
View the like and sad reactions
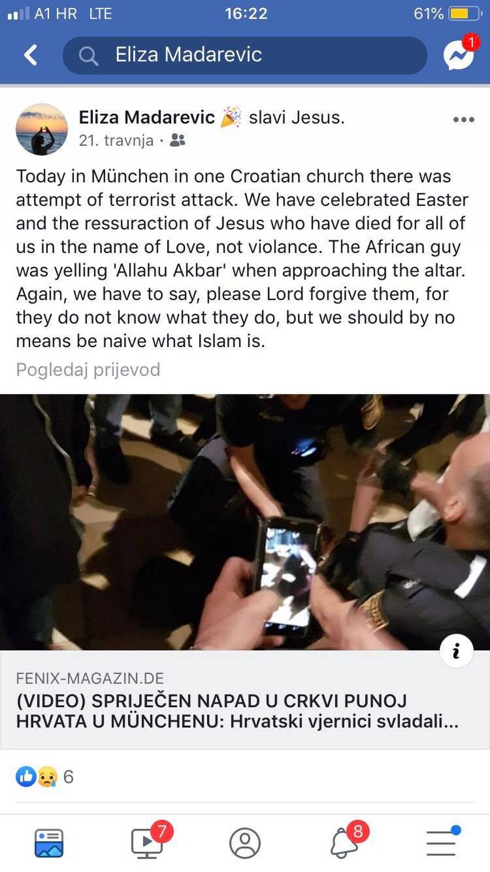click(x=36, y=777)
